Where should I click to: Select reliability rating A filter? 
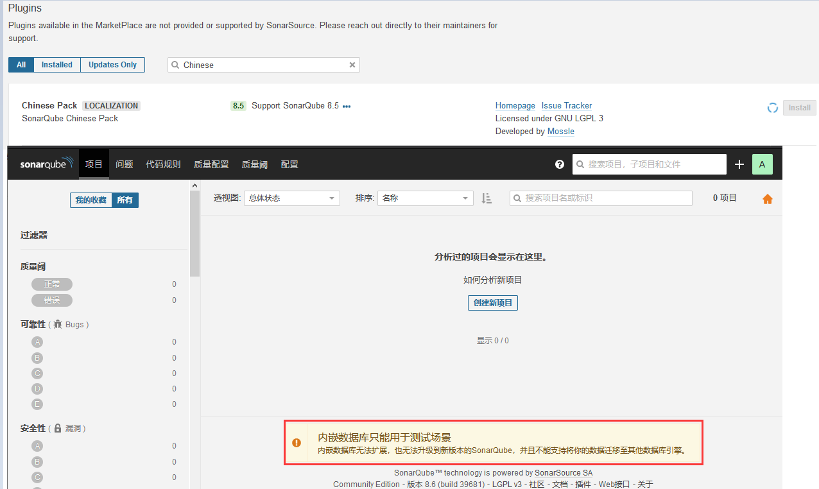click(37, 342)
